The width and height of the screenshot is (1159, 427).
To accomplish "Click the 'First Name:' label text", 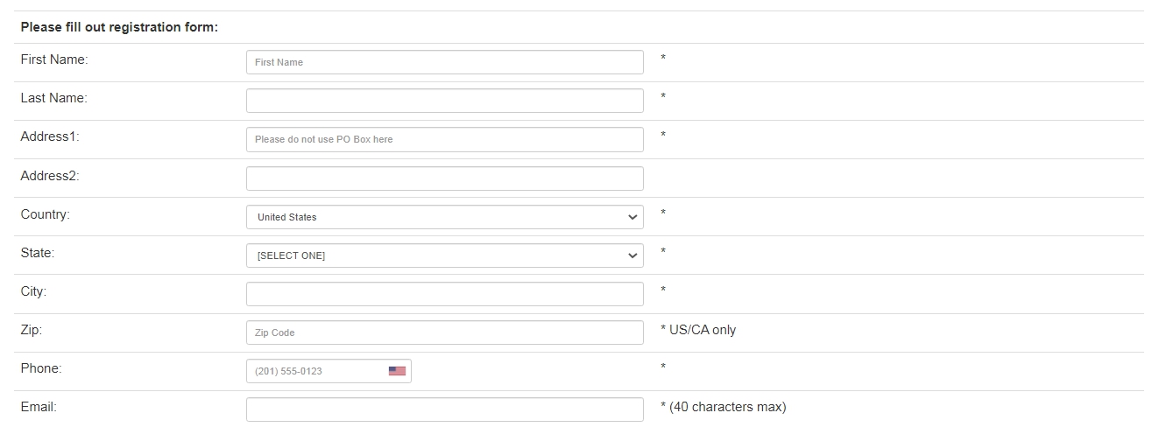I will [x=54, y=59].
